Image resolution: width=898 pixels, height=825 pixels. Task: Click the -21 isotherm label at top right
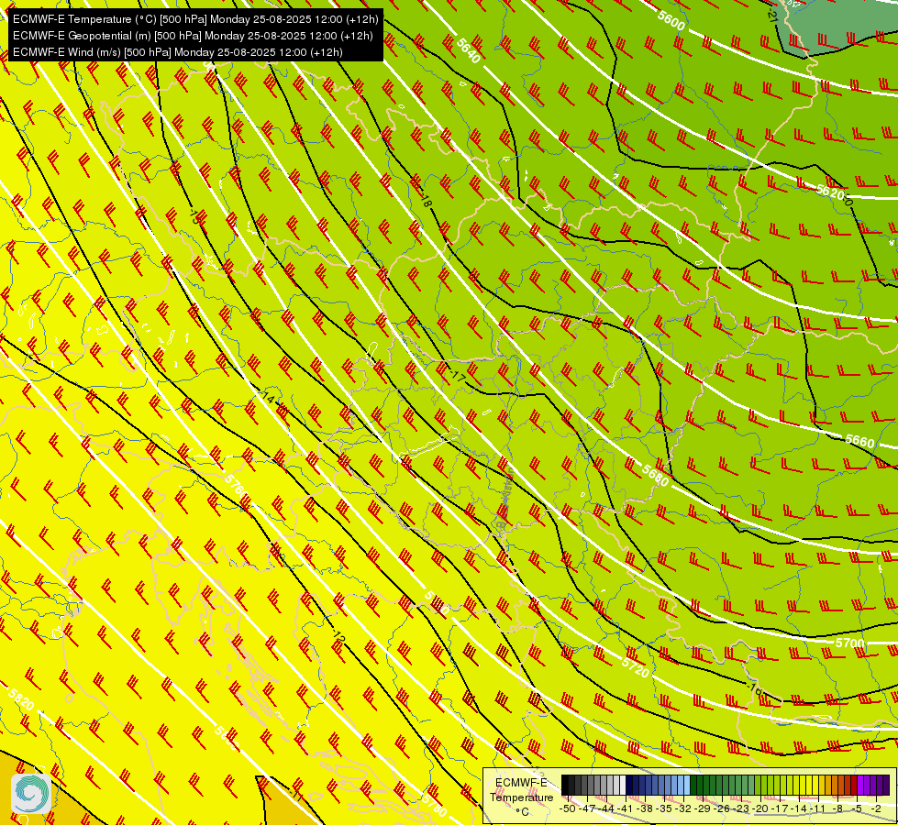click(771, 16)
